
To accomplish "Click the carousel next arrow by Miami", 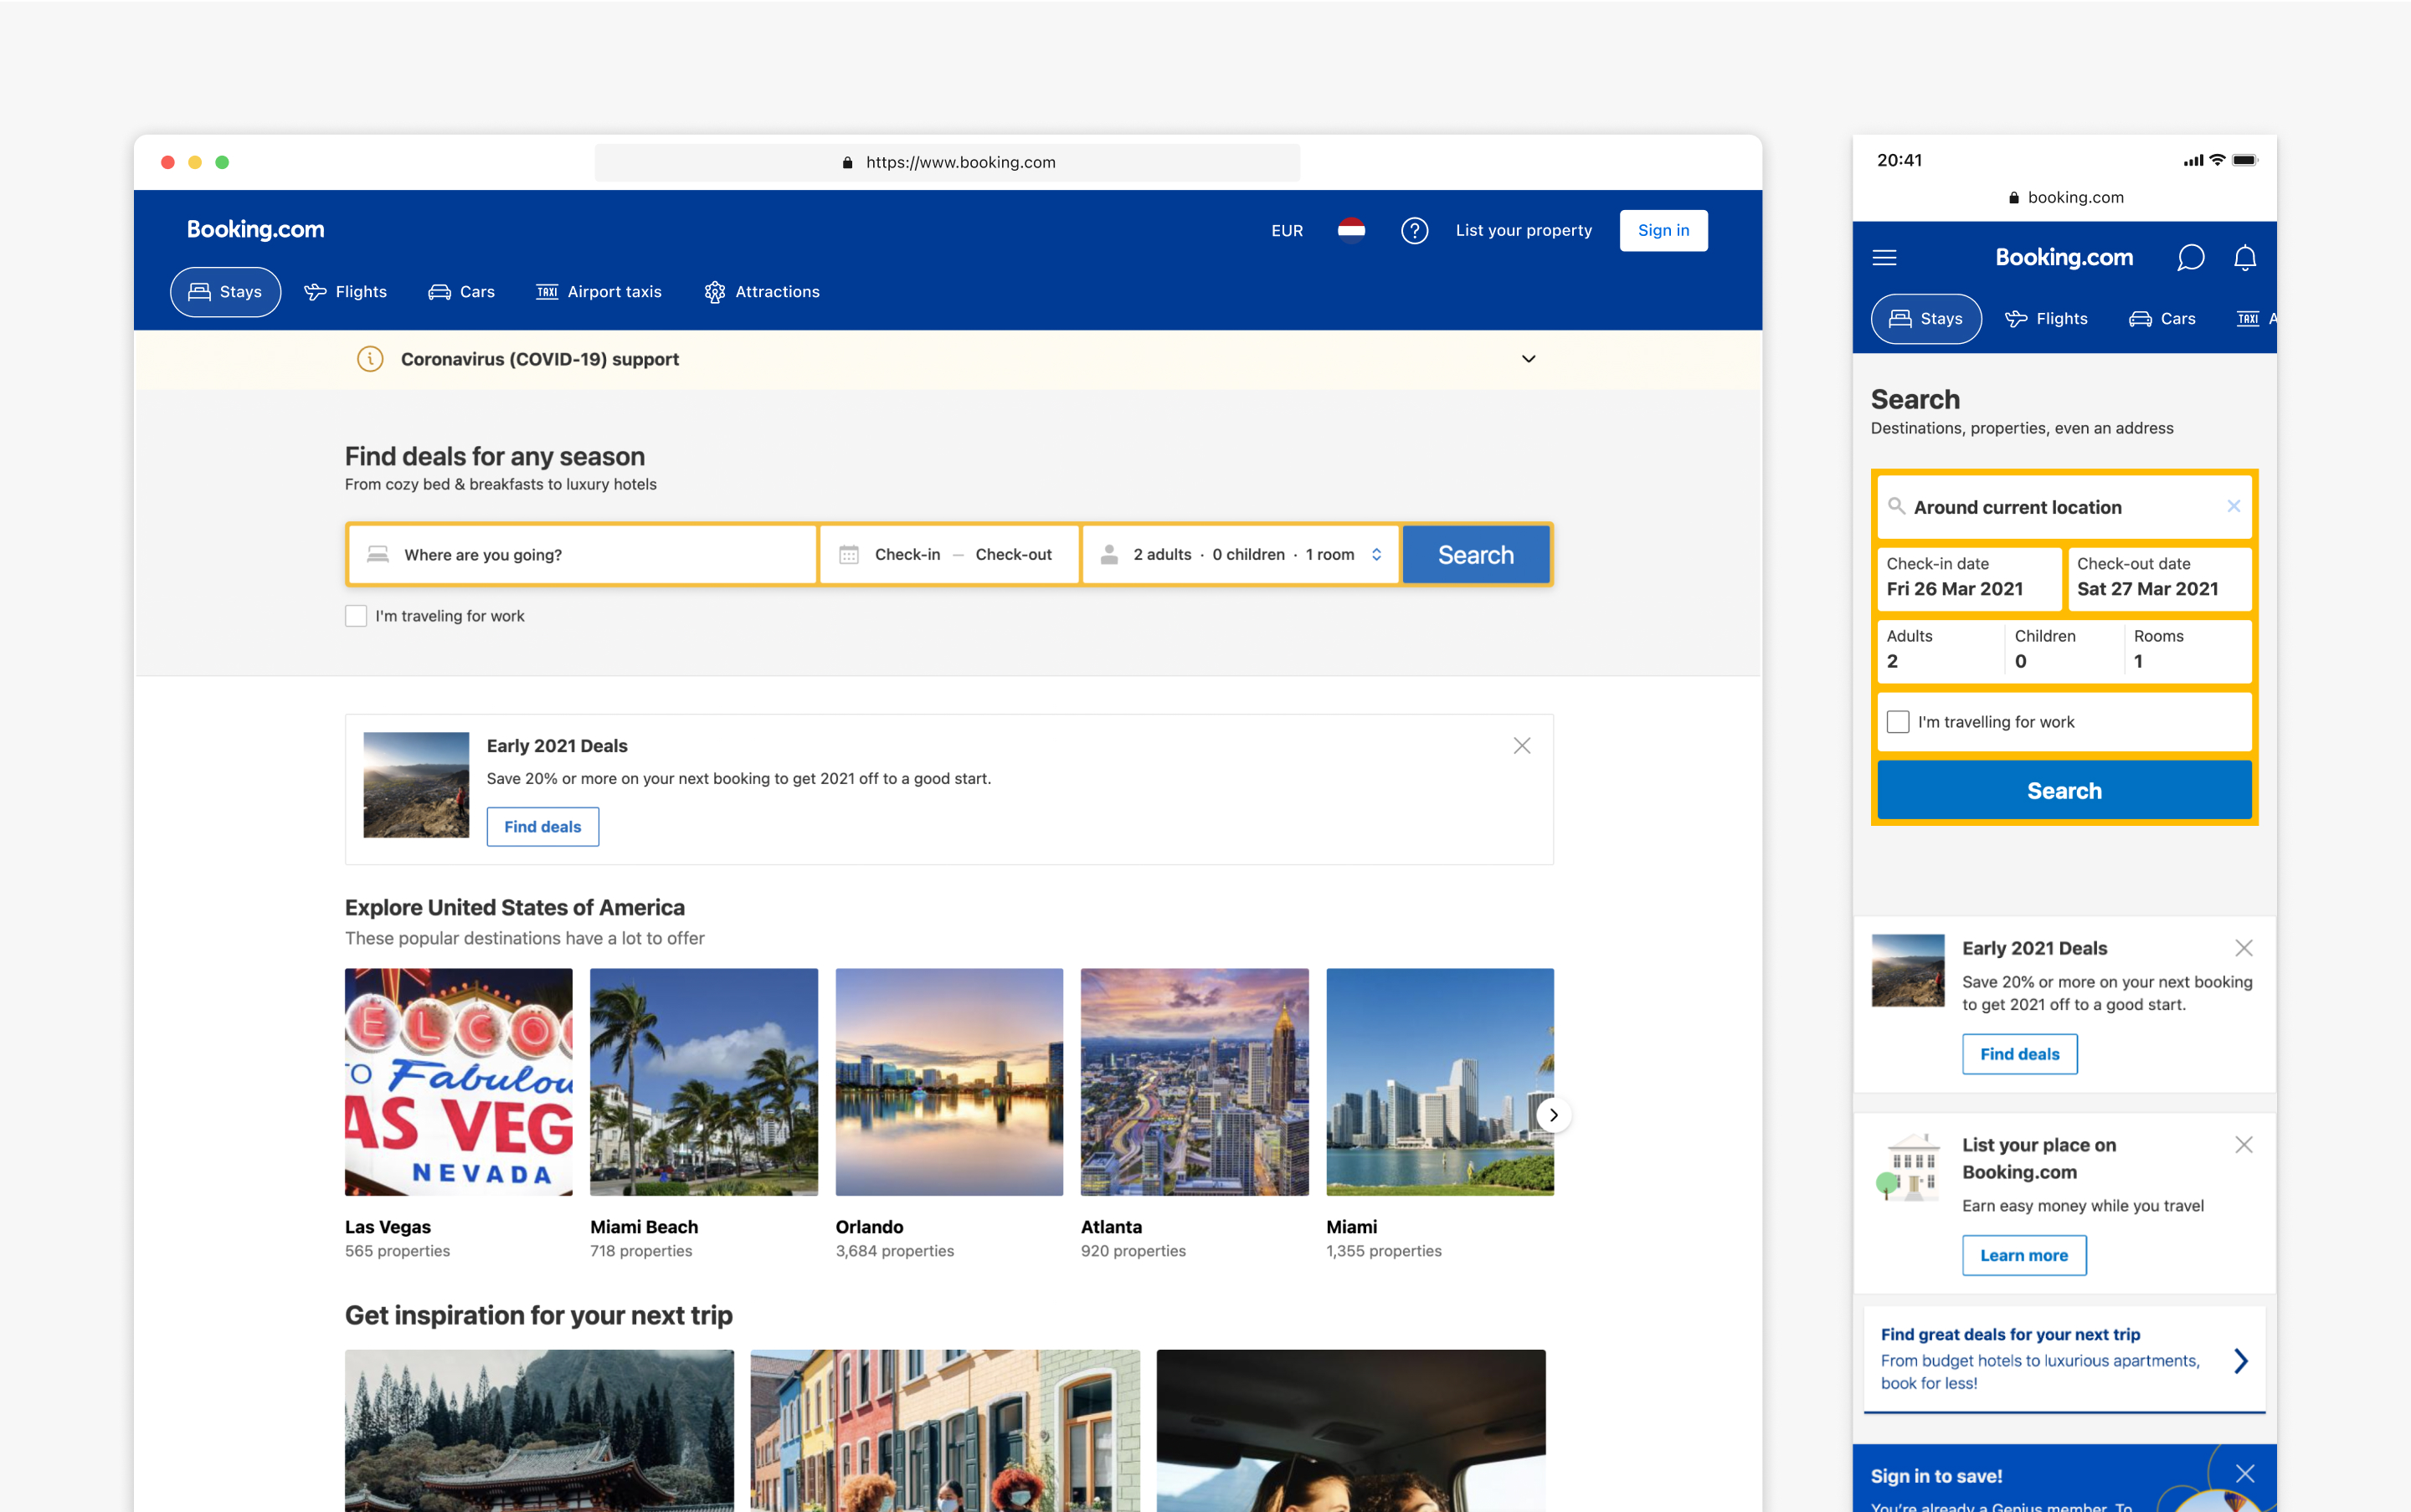I will 1554,1115.
